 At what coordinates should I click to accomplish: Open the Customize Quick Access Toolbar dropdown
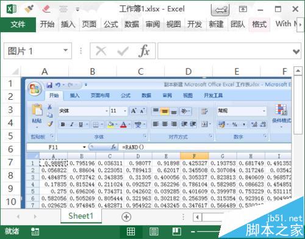(77, 9)
